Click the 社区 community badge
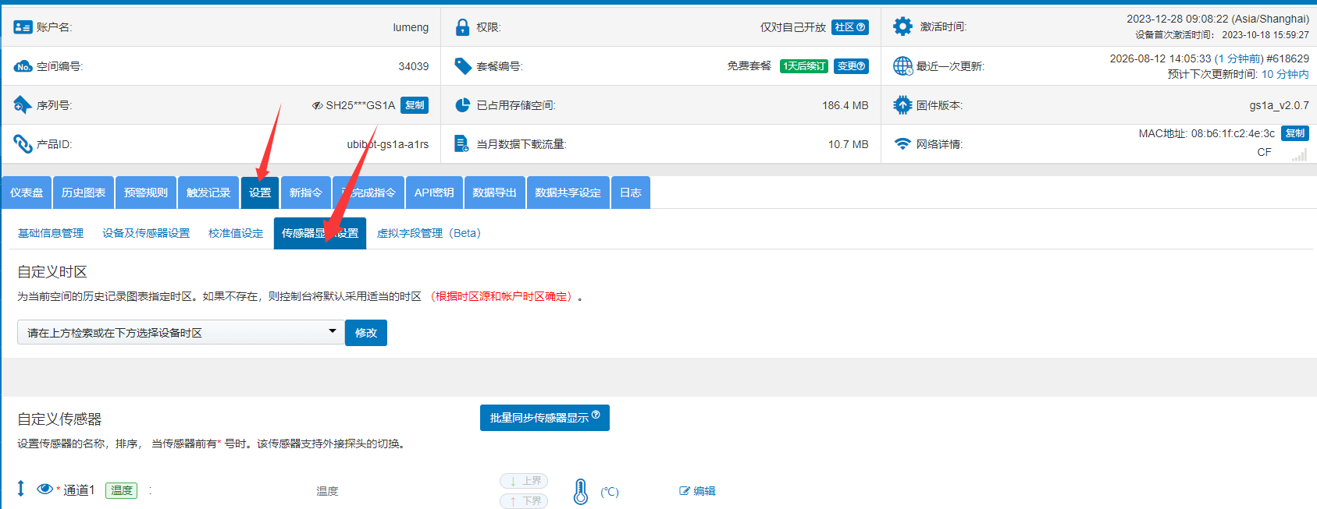Screen dimensions: 1317x509 click(x=850, y=27)
